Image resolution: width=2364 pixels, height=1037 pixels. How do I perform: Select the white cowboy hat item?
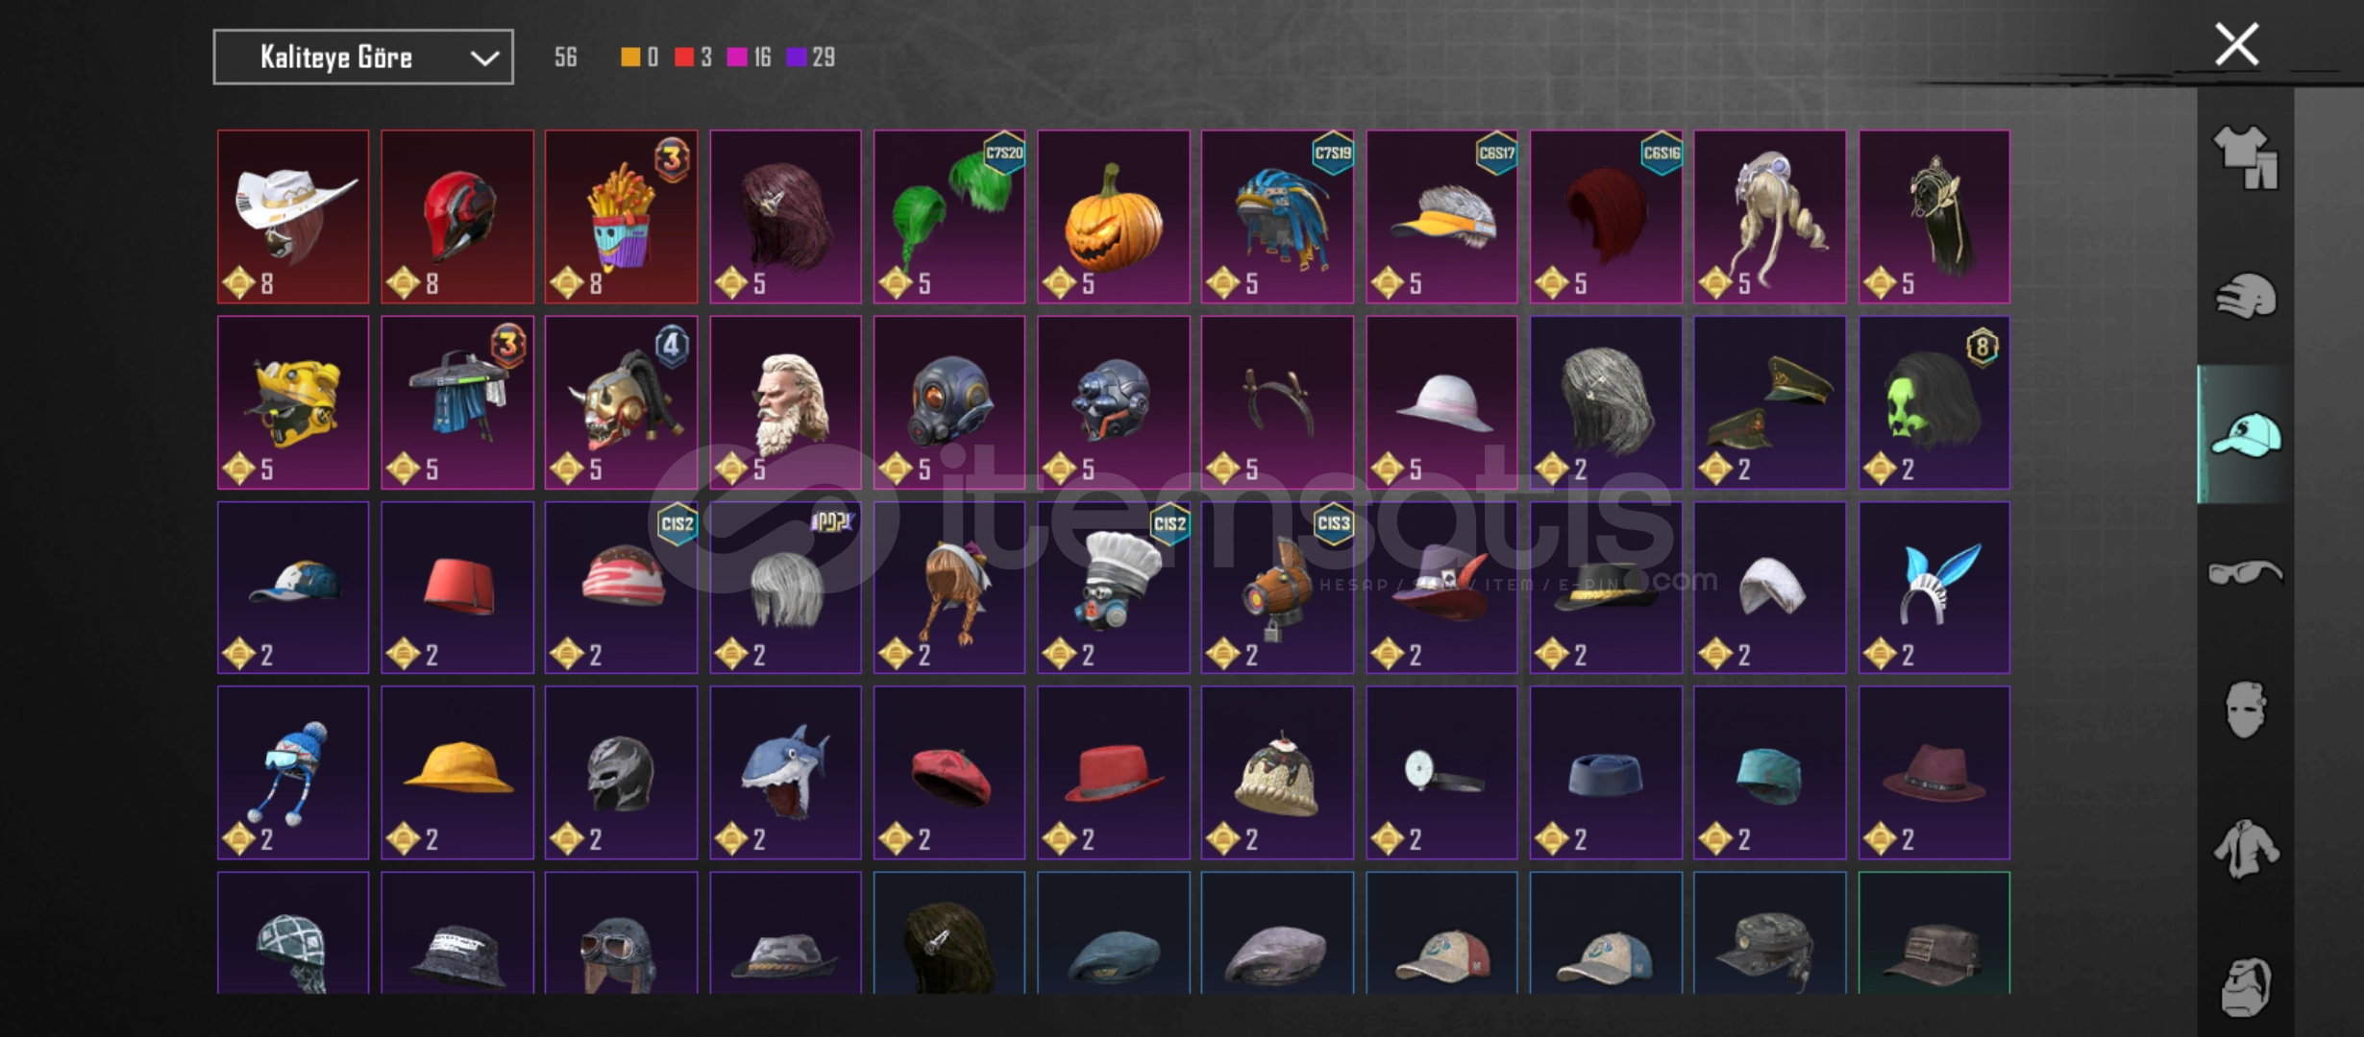coord(293,217)
